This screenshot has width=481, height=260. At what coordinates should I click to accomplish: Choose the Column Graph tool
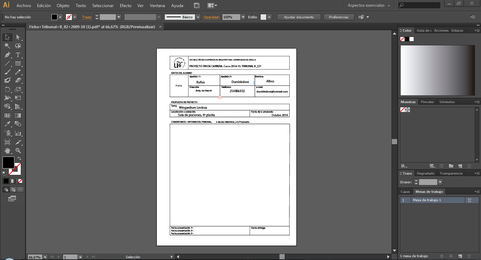[18, 133]
